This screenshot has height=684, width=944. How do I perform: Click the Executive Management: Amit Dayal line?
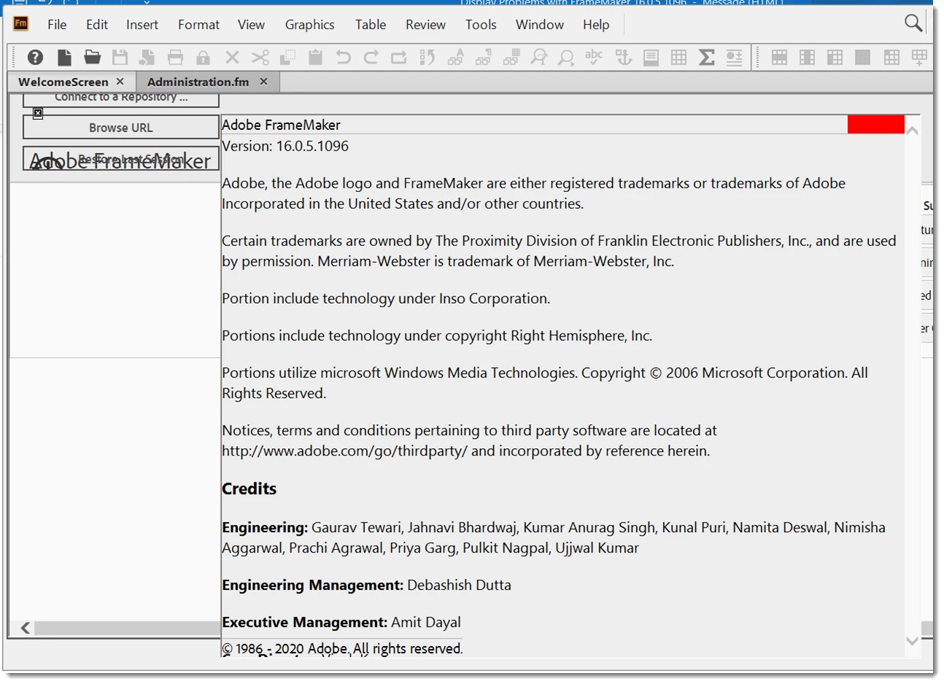pos(341,622)
